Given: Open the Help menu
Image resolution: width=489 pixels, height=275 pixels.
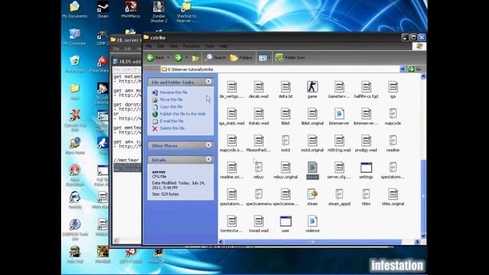Looking at the screenshot, I should [223, 46].
